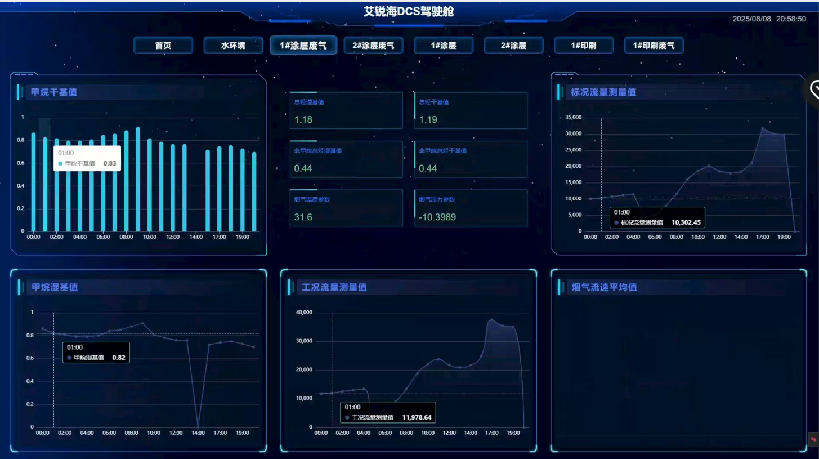Click the 总烃湿基值 value card
This screenshot has height=459, width=819.
click(346, 110)
